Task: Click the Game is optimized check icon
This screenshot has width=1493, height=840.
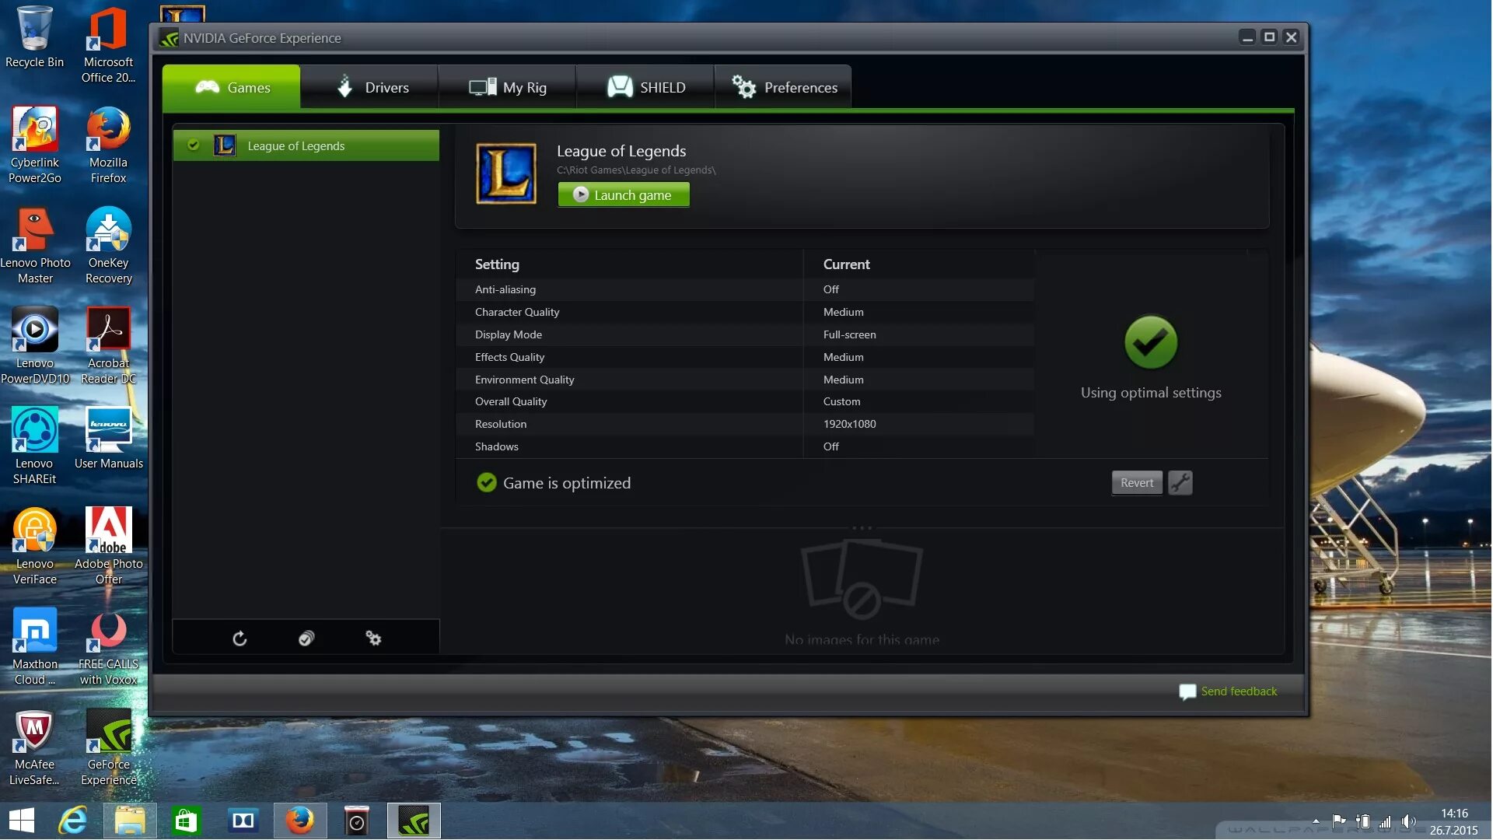Action: [487, 483]
